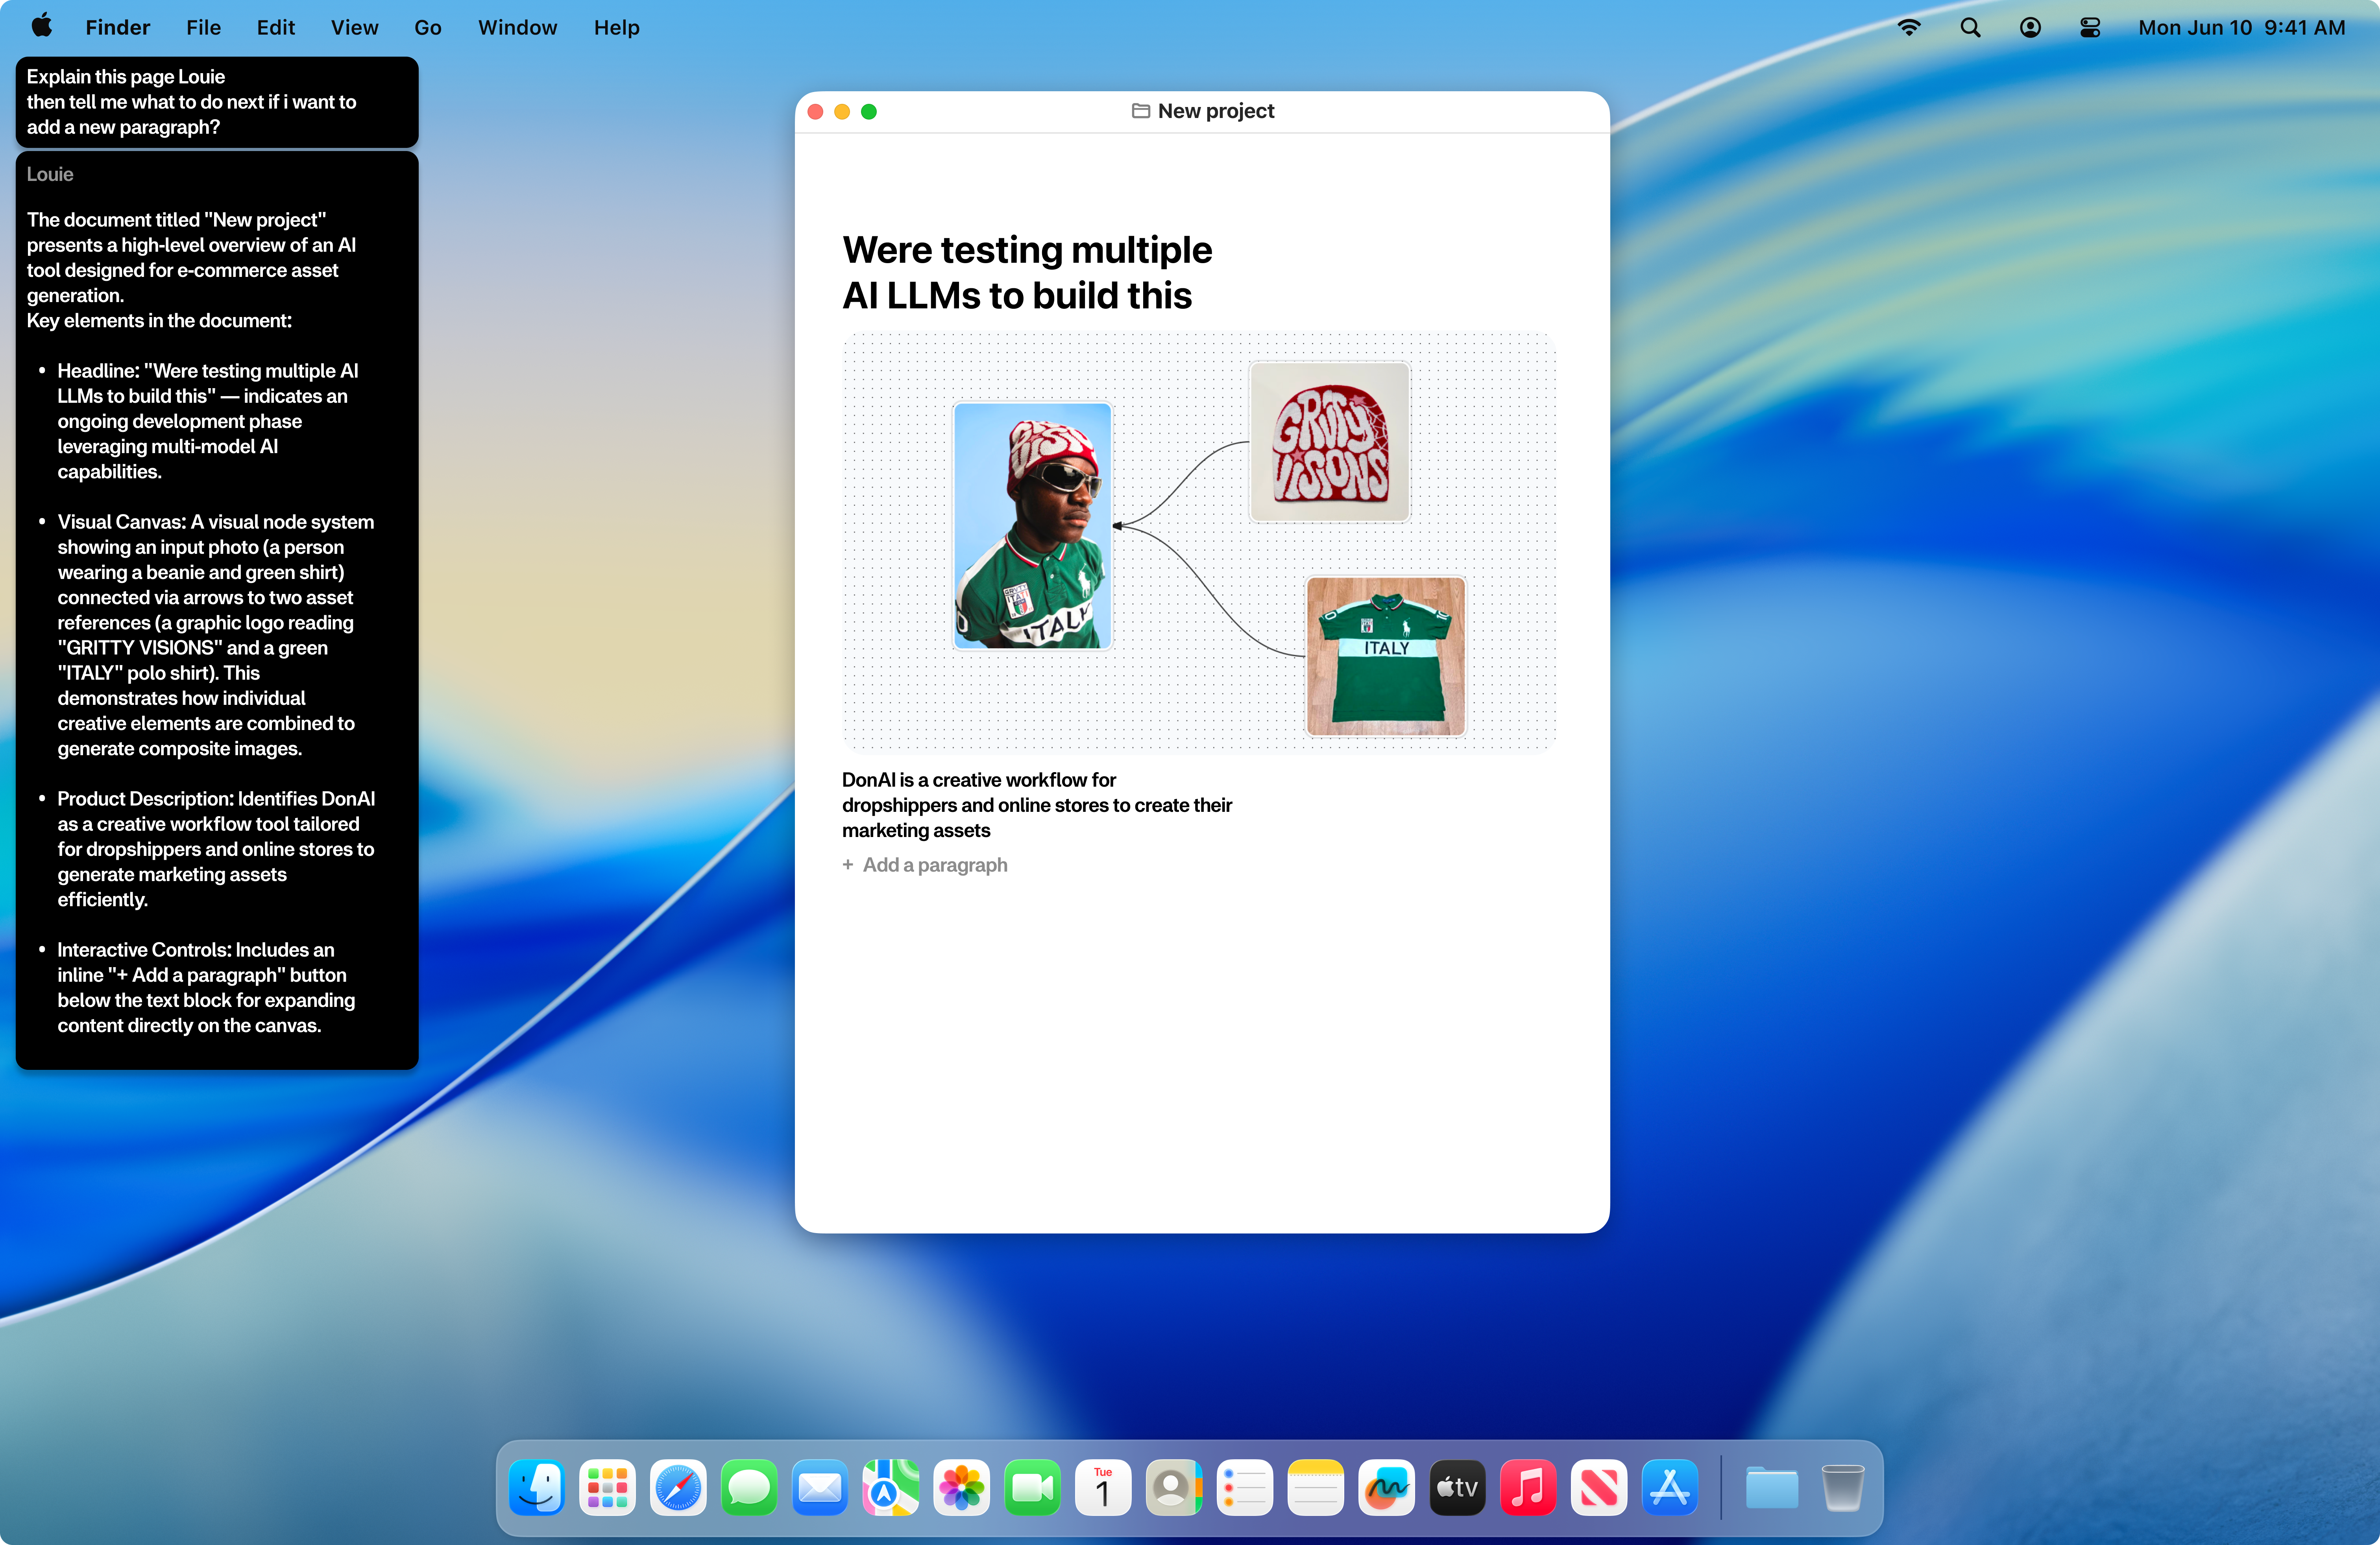
Task: Open News from the Dock
Action: click(1599, 1487)
